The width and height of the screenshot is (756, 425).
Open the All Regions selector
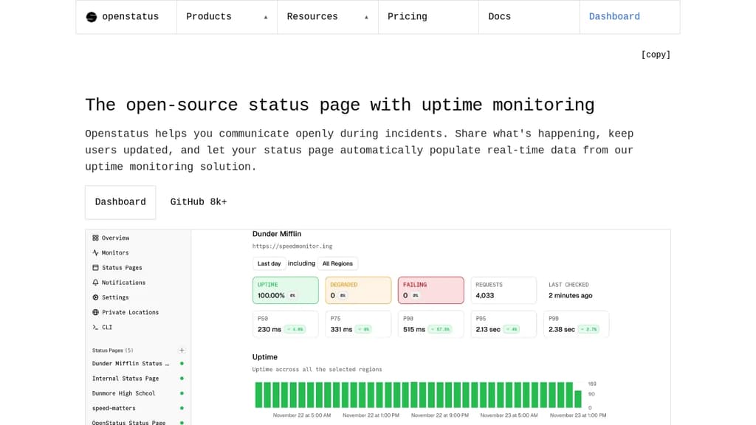337,263
